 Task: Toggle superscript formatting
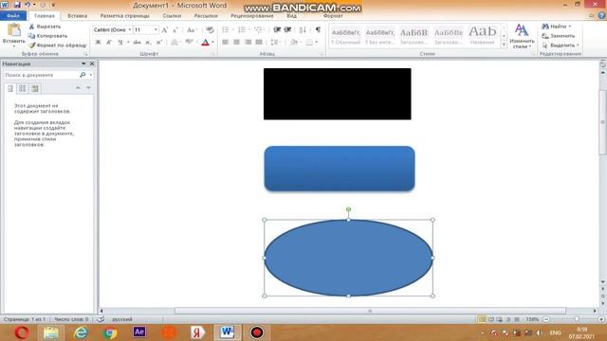158,42
